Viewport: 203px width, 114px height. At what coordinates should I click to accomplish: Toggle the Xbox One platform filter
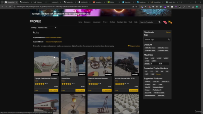(x=161, y=96)
